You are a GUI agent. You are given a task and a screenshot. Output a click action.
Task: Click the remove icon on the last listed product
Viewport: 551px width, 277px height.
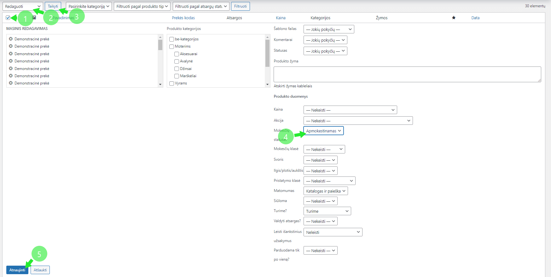(11, 83)
